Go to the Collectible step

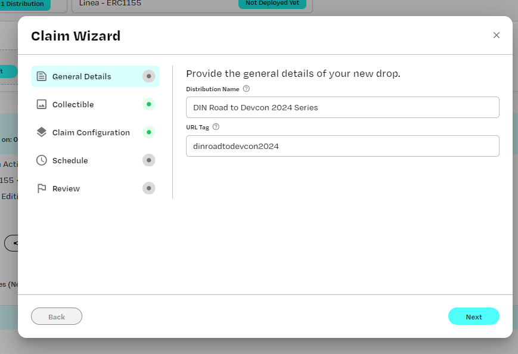(x=95, y=104)
